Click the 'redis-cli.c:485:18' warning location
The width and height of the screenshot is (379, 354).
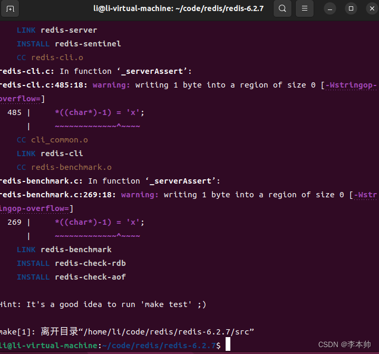[44, 85]
